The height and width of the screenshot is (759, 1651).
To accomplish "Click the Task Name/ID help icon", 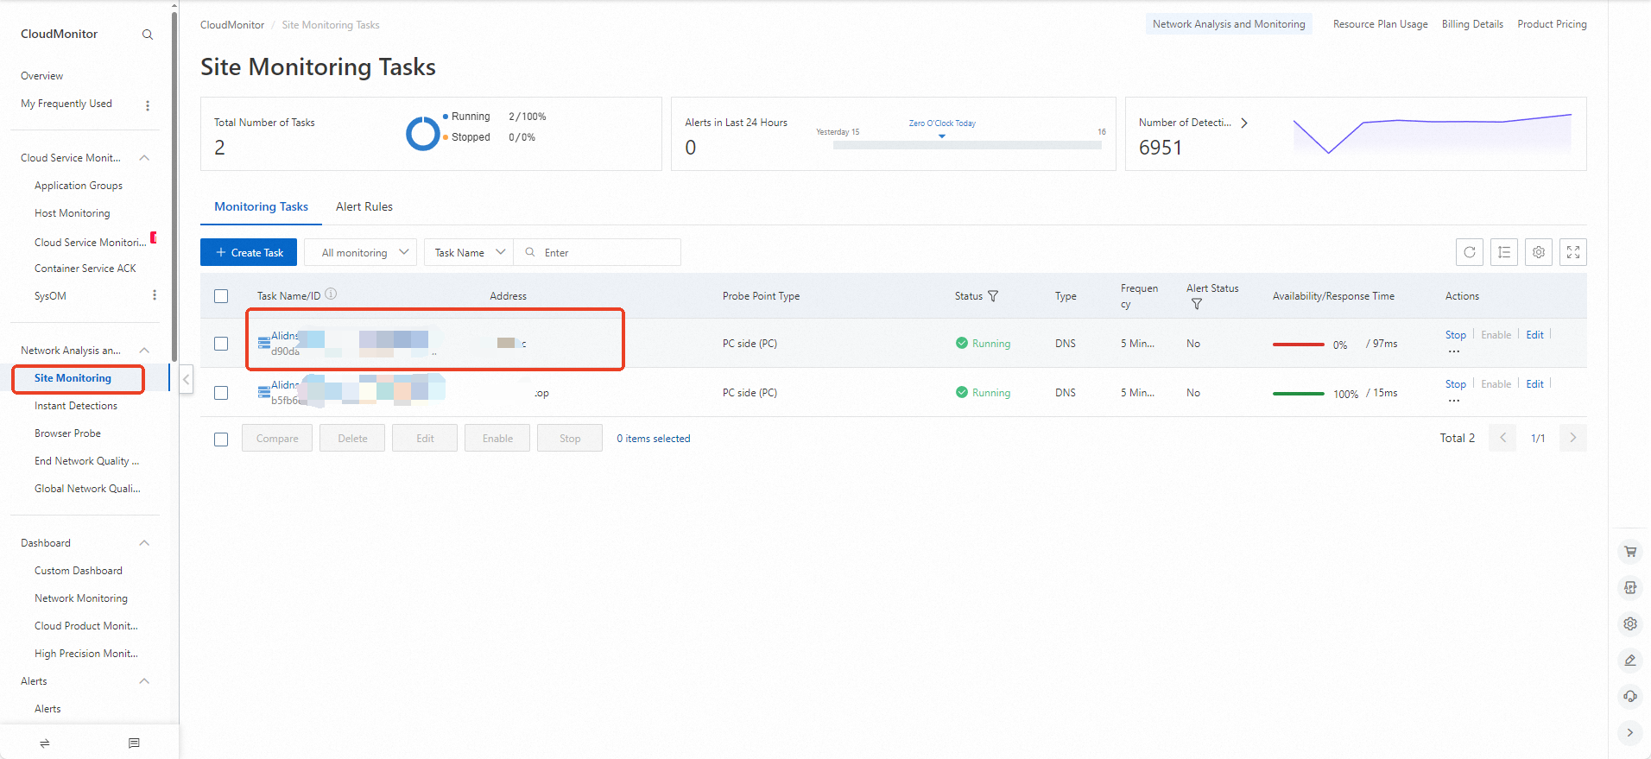I will [331, 294].
